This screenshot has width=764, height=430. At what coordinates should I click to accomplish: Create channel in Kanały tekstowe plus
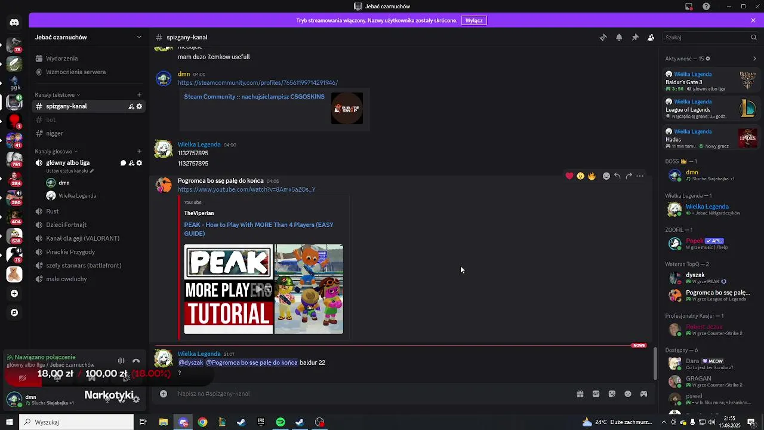139,94
